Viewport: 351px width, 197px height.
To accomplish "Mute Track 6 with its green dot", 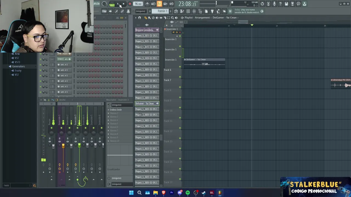I will (180, 77).
